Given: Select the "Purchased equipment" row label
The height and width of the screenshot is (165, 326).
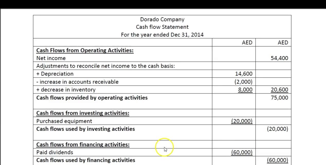Looking at the screenshot, I should [64, 121].
